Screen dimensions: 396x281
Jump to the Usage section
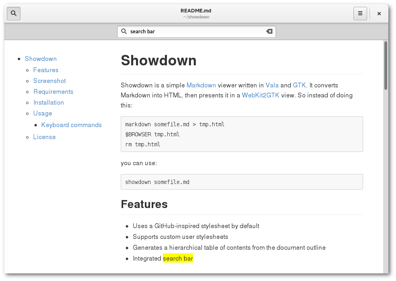point(43,113)
